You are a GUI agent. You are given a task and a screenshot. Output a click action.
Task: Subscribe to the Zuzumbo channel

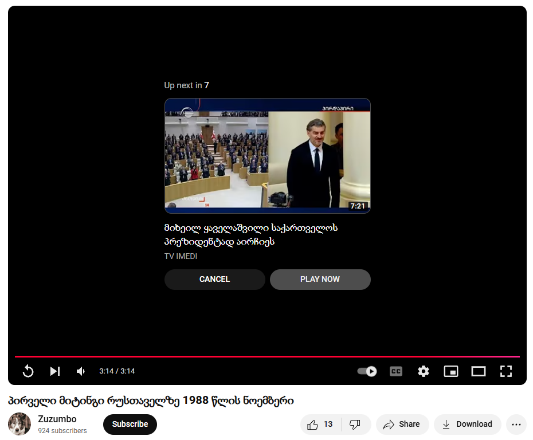[x=130, y=424]
